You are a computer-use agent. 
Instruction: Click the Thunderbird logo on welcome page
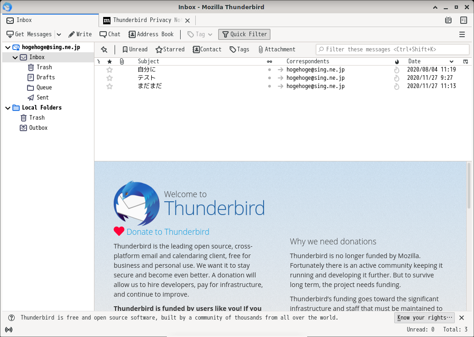137,203
